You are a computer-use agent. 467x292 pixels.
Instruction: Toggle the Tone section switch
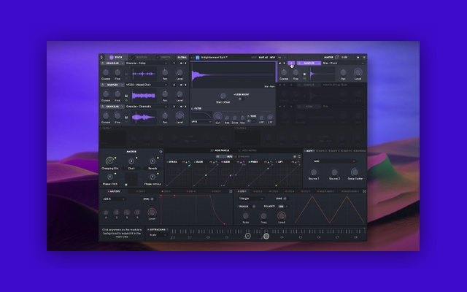[x=249, y=116]
